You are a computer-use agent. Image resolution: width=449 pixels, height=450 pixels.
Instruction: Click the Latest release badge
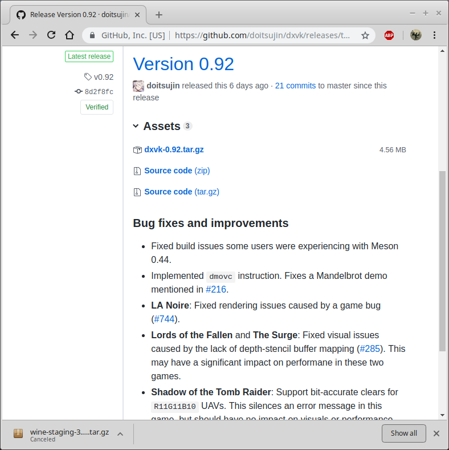point(89,56)
